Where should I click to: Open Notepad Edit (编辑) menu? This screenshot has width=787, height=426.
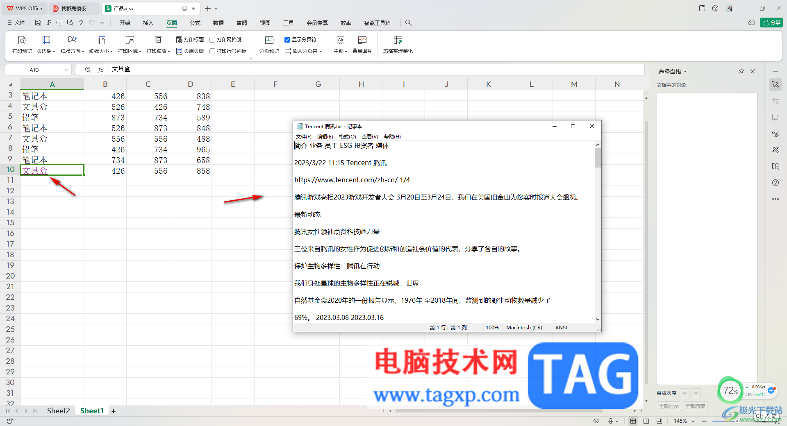(325, 137)
